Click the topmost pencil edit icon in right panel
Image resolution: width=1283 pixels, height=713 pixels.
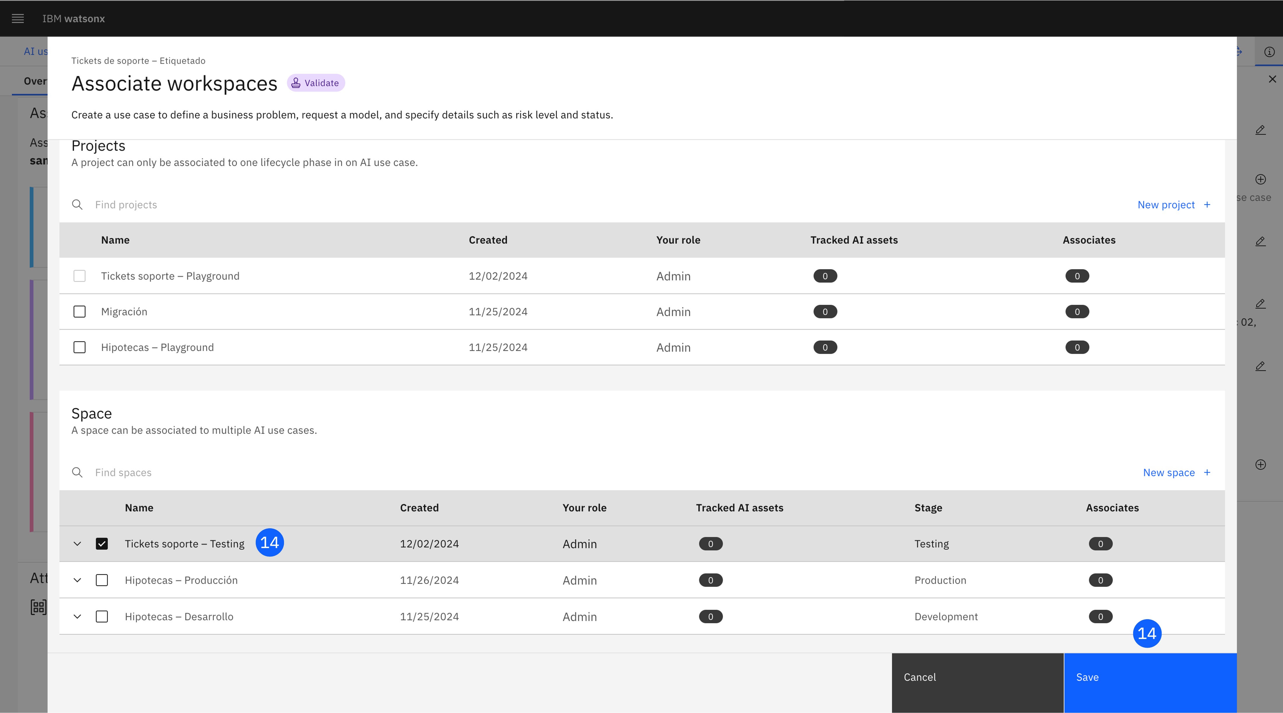[1261, 130]
